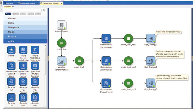Select the Generate SQL icon
This screenshot has height=109, width=193.
pos(11,82)
